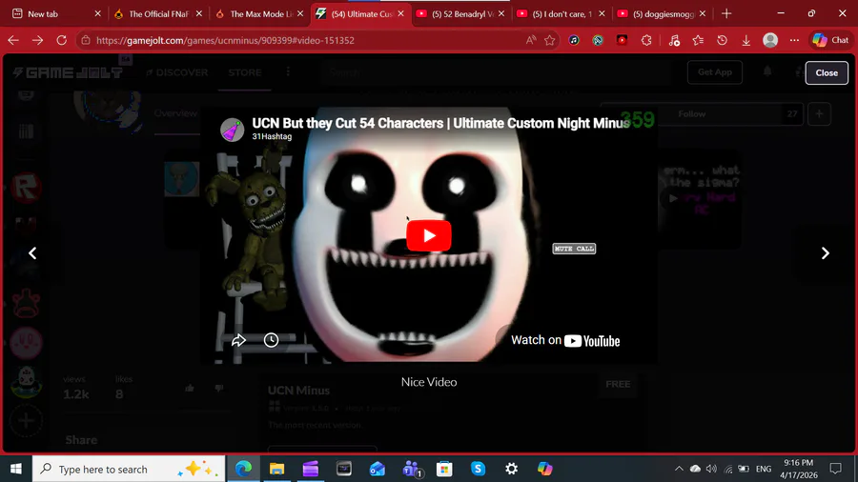858x482 pixels.
Task: Click the browser Back arrow
Action: [x=13, y=40]
